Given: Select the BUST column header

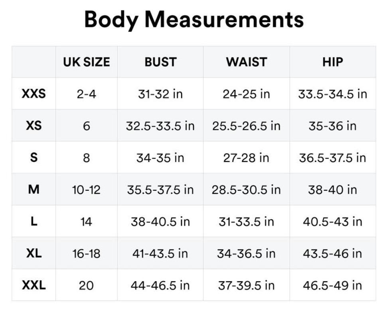Looking at the screenshot, I should 160,62.
